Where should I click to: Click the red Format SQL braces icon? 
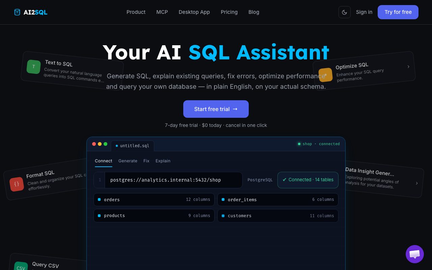(x=17, y=184)
